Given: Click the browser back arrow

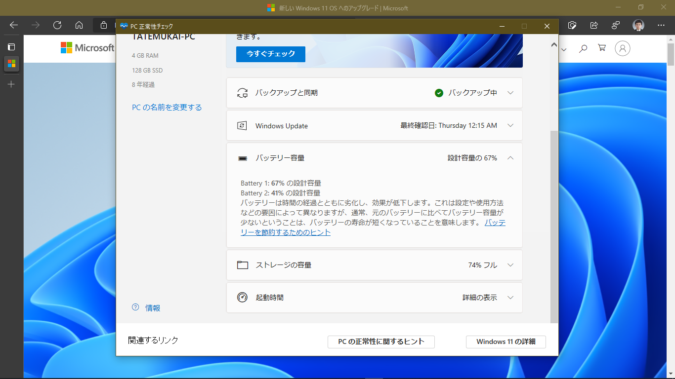Looking at the screenshot, I should pyautogui.click(x=14, y=25).
